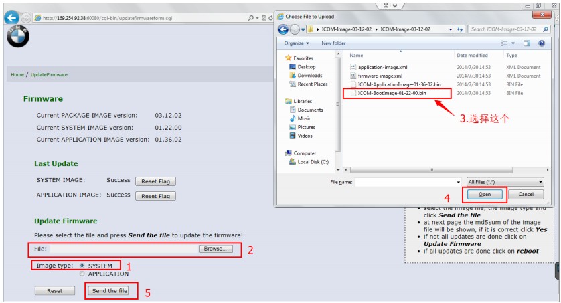Expand the view options dropdown arrow
The width and height of the screenshot is (561, 303).
pos(513,43)
